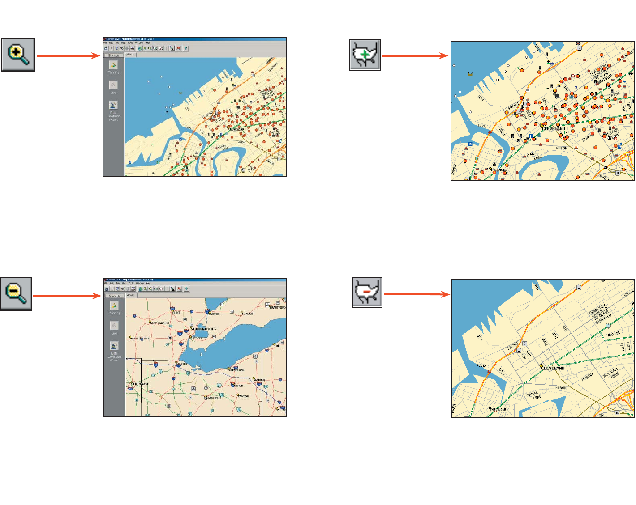This screenshot has width=636, height=505.
Task: Zoom in using the level 11 window toolbar magnifier
Action: [x=145, y=48]
